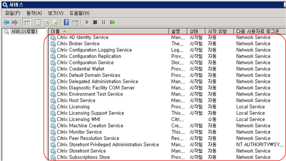Sort by the 이름 column header

coord(109,31)
